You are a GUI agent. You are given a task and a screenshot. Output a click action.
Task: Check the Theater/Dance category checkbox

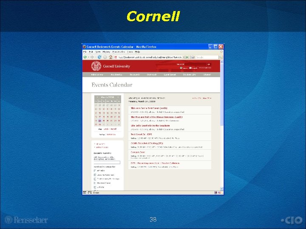[x=95, y=183]
